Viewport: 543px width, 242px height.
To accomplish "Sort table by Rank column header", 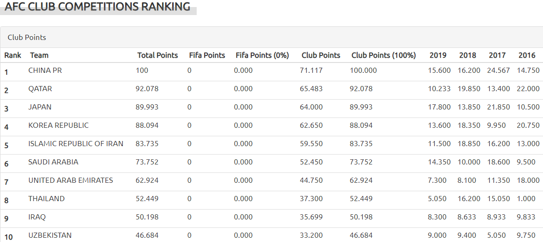I will pyautogui.click(x=13, y=55).
